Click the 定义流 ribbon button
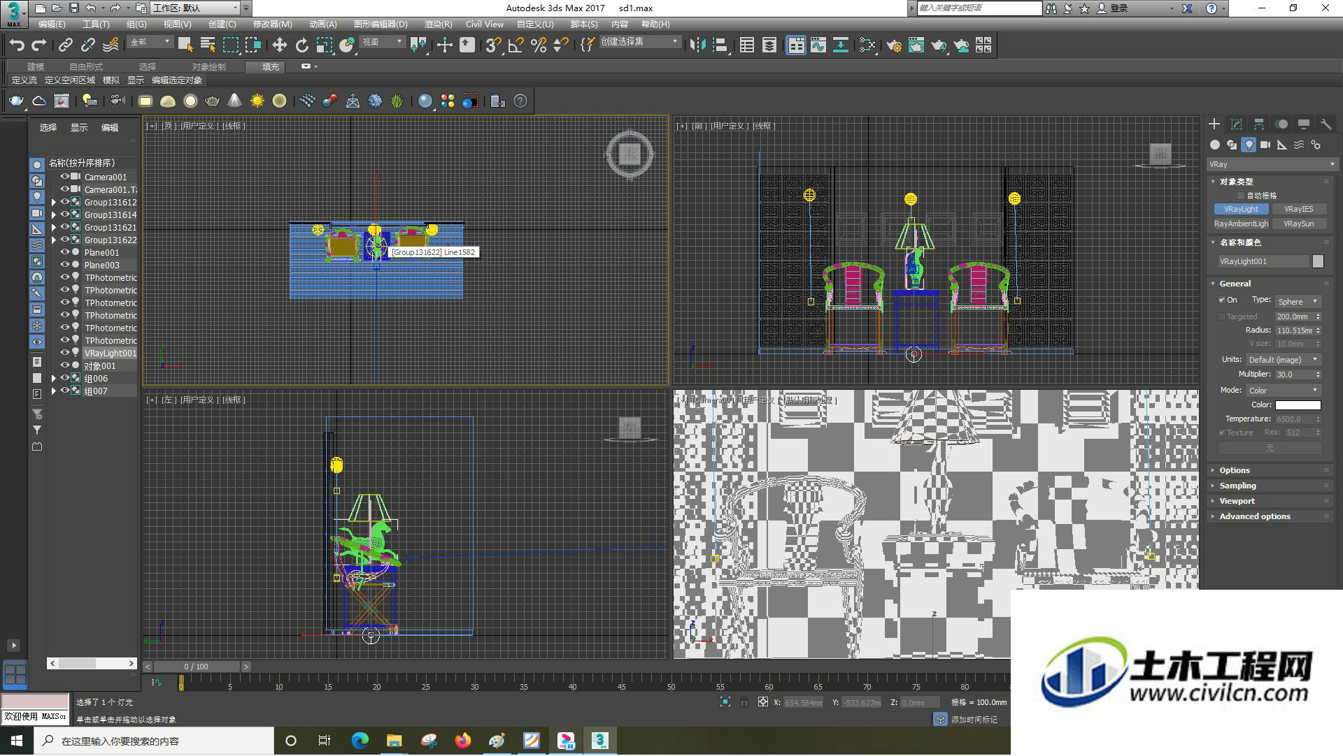This screenshot has width=1343, height=756. (24, 80)
